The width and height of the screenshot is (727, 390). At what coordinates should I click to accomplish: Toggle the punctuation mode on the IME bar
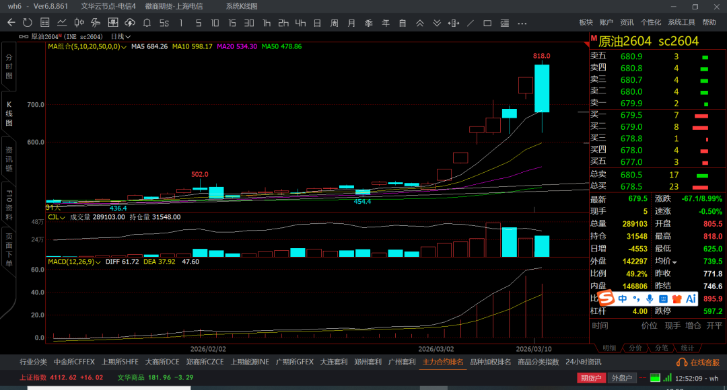point(636,299)
